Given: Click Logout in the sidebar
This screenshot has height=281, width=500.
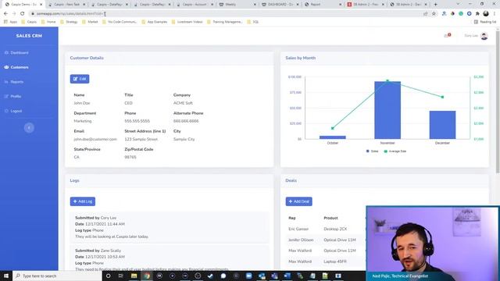Looking at the screenshot, I should 13,111.
